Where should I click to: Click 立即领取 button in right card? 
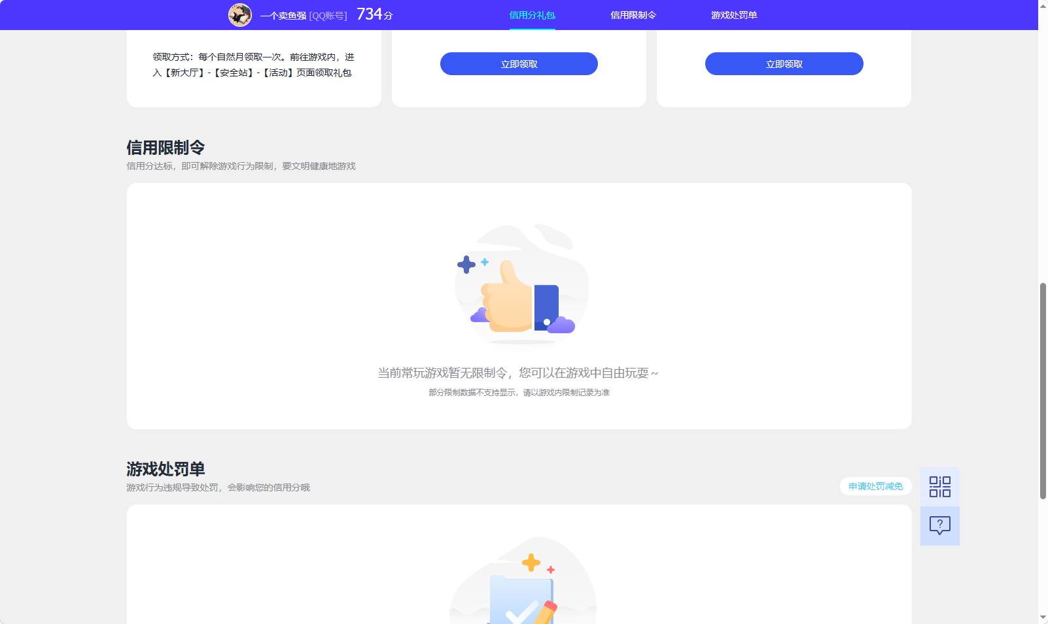click(x=784, y=64)
